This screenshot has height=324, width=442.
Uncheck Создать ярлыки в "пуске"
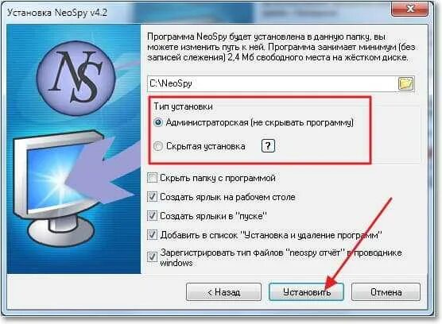click(x=152, y=216)
